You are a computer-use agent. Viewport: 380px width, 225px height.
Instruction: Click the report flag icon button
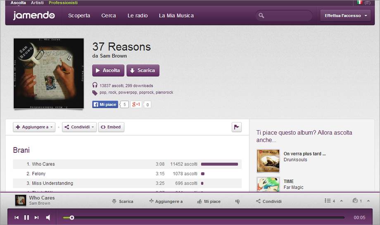(237, 127)
